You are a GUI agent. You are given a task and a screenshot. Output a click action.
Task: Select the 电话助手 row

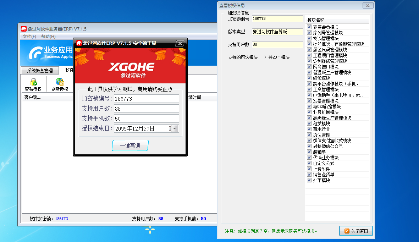point(337,95)
